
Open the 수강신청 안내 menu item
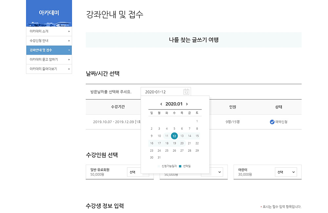pos(49,41)
